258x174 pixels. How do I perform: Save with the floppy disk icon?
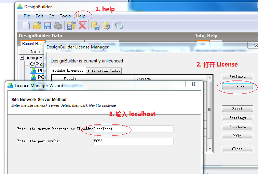(x=47, y=26)
